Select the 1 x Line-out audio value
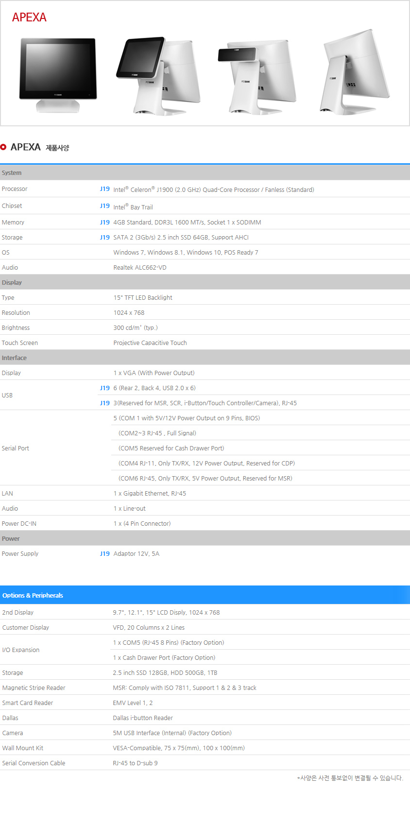Image resolution: width=410 pixels, height=826 pixels. pyautogui.click(x=130, y=509)
